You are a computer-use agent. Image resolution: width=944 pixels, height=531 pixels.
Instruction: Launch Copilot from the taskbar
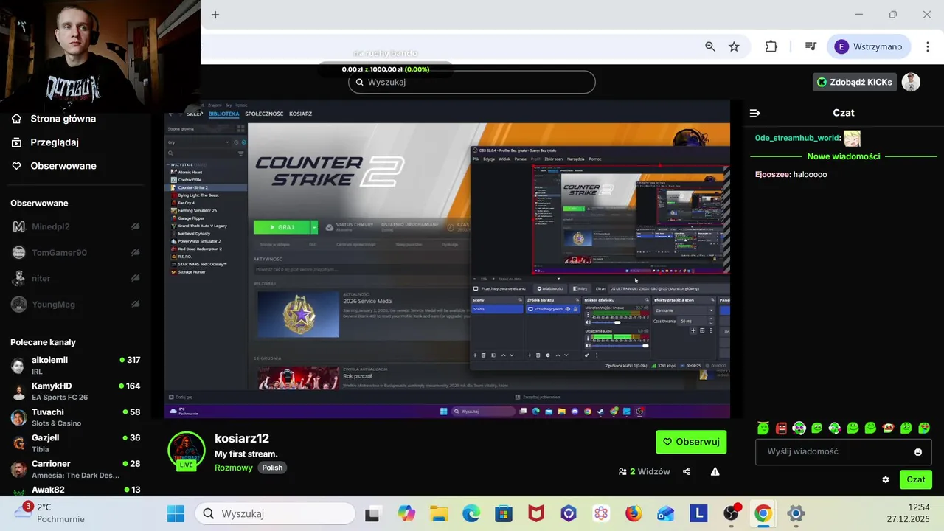click(406, 513)
